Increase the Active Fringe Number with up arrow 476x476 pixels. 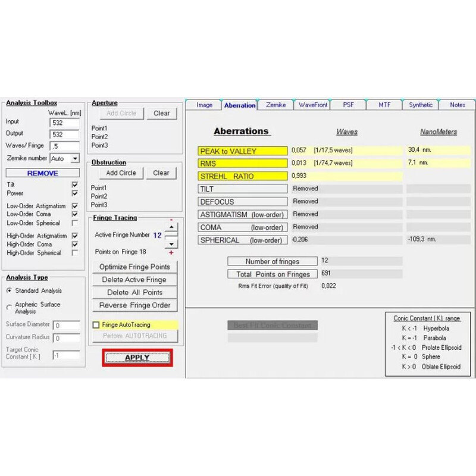pyautogui.click(x=171, y=227)
